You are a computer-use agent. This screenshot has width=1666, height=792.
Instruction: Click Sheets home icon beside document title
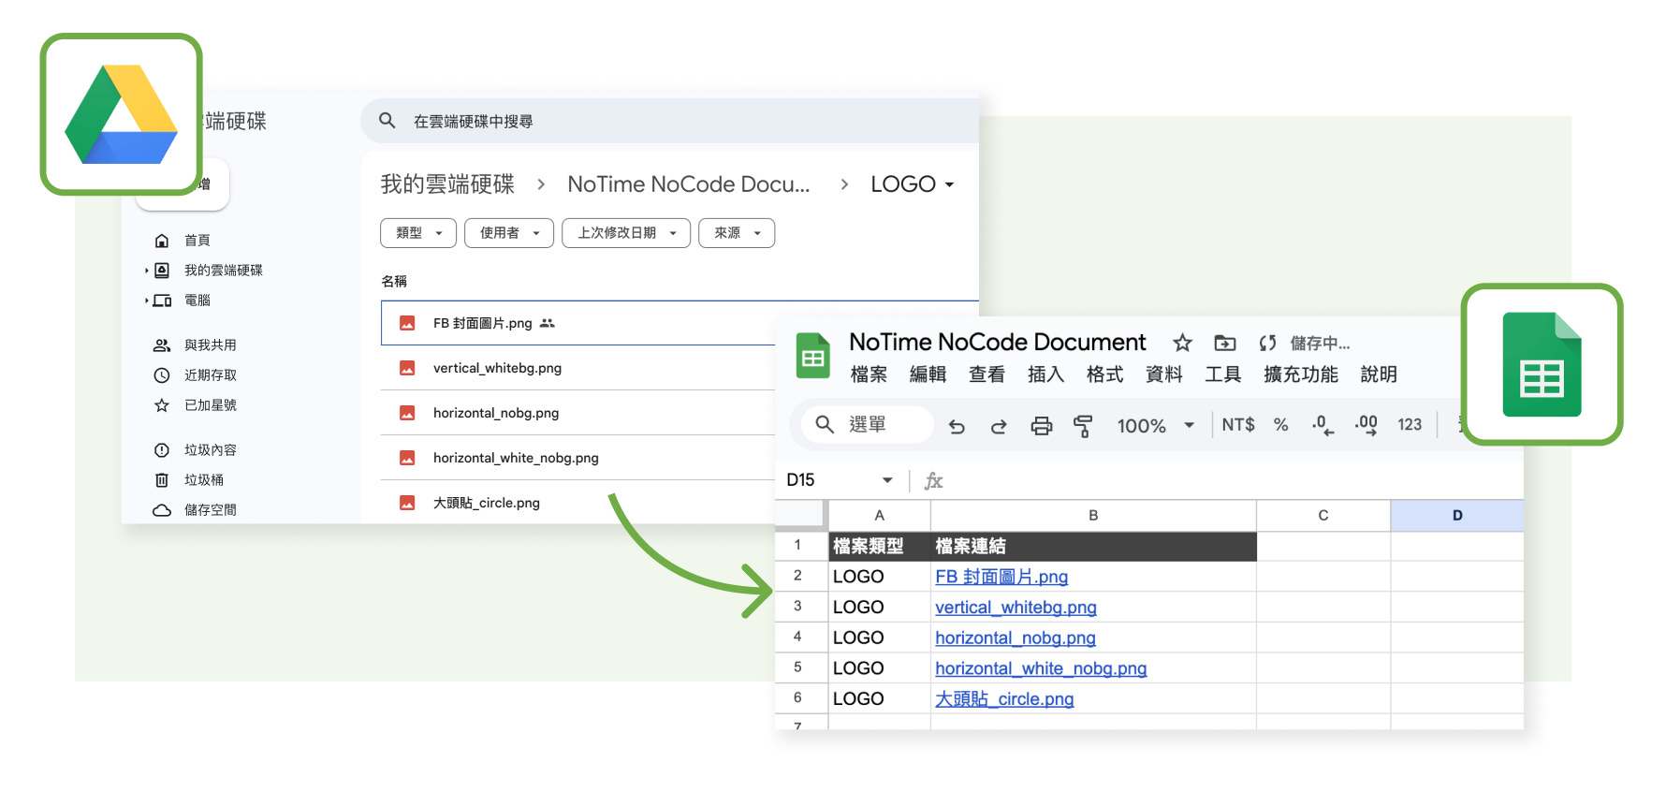pyautogui.click(x=812, y=356)
